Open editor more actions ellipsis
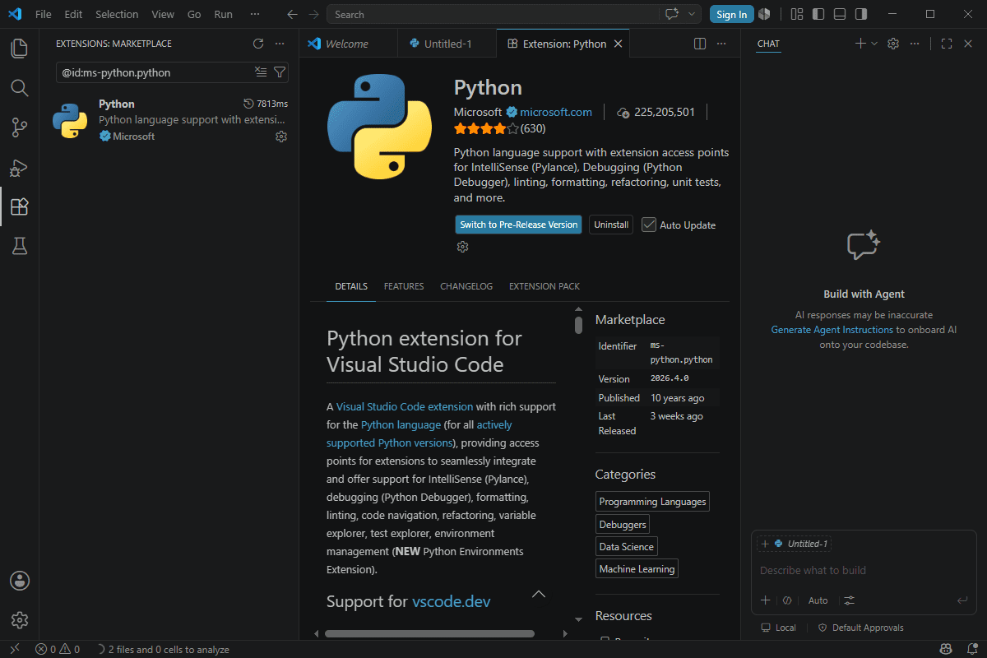This screenshot has height=658, width=987. [x=721, y=44]
